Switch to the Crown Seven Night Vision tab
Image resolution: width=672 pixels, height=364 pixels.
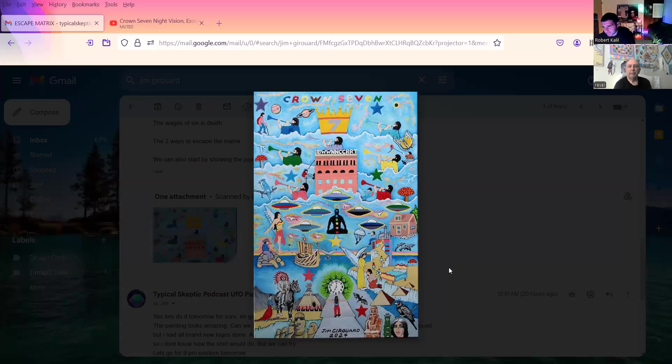click(x=157, y=23)
